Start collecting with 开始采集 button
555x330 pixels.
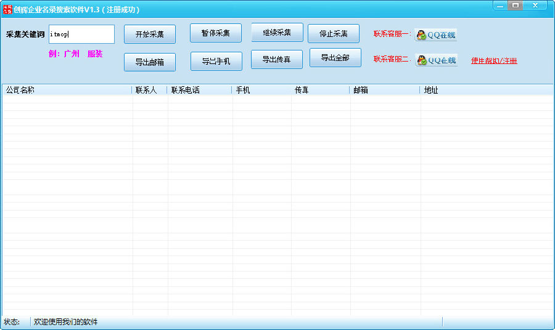click(150, 34)
